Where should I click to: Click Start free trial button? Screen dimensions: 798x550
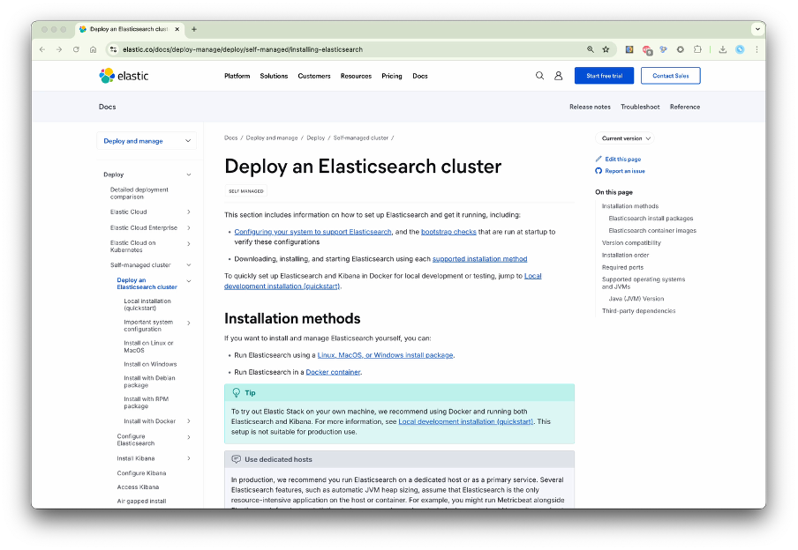point(604,76)
